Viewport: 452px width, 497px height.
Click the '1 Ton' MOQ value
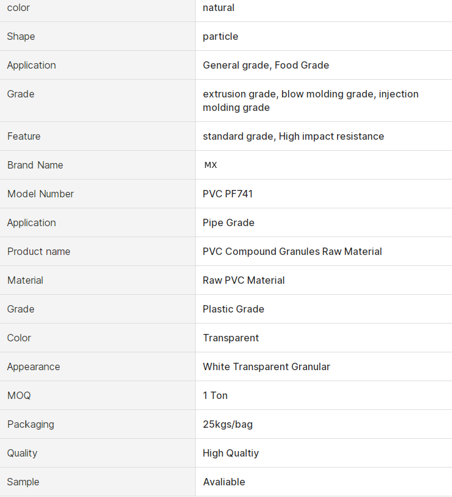point(215,396)
